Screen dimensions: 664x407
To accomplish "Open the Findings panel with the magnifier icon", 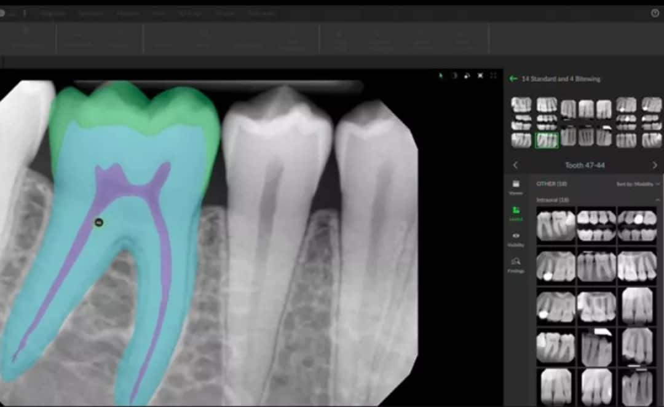I will tap(516, 265).
